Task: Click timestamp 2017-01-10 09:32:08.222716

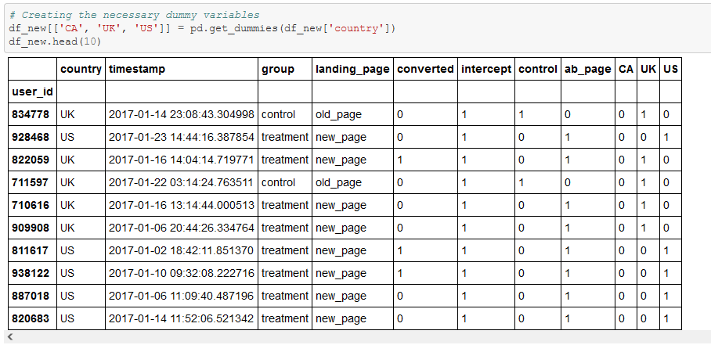Action: click(x=182, y=273)
